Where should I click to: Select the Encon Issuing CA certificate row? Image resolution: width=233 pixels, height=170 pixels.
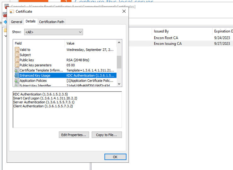(168, 44)
